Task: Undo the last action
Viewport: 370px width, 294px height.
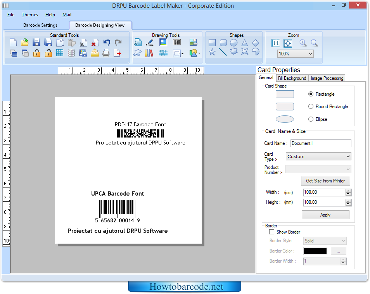Action: point(107,43)
